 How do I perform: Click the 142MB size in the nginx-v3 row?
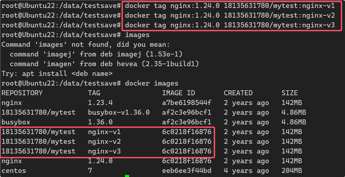pyautogui.click(x=291, y=151)
